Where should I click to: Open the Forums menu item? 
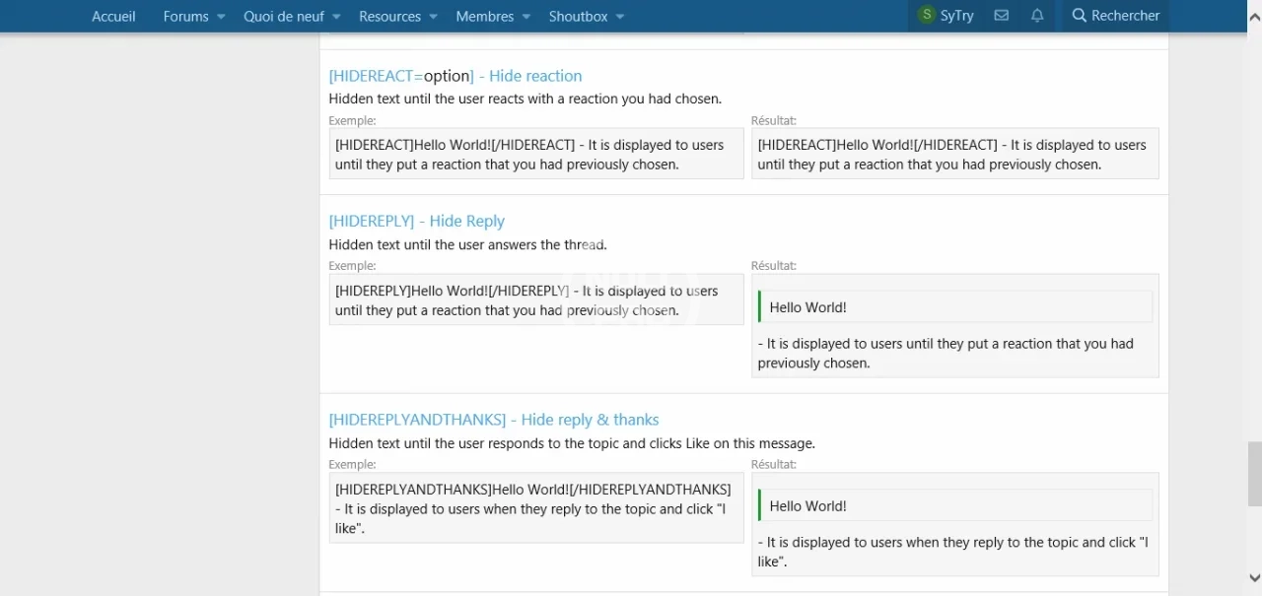pos(185,16)
